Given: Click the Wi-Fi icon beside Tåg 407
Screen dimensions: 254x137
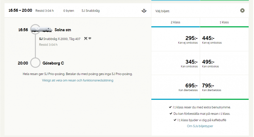Looking at the screenshot, I should click(x=90, y=39).
